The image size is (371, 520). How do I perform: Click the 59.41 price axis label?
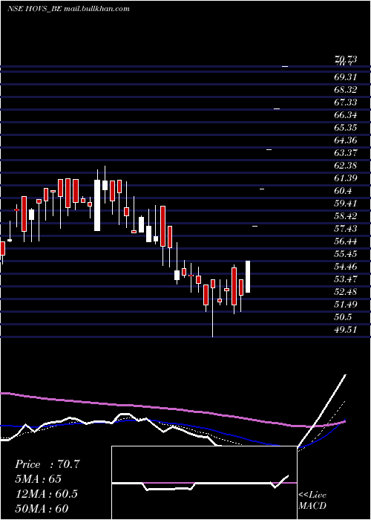pos(346,204)
